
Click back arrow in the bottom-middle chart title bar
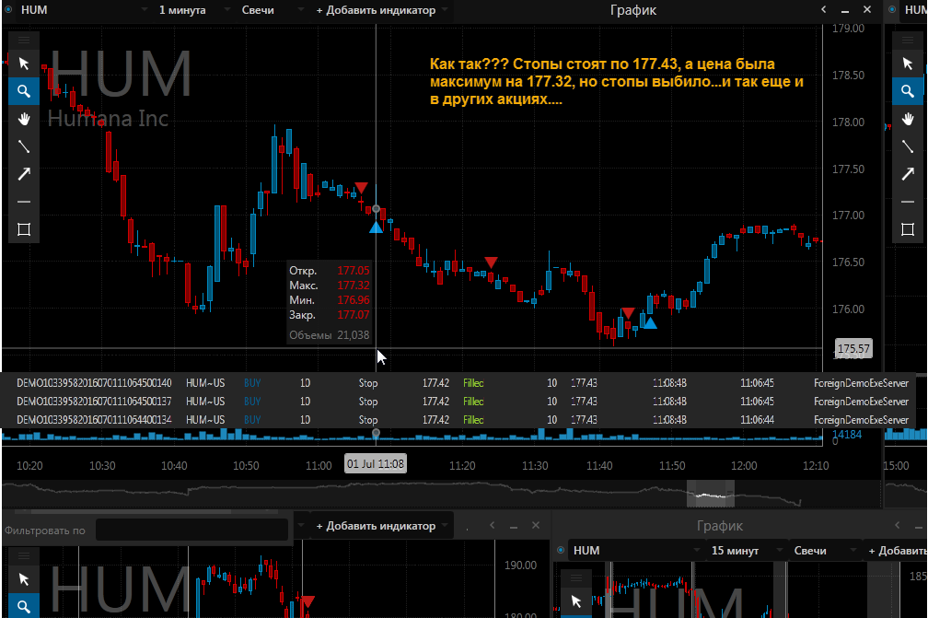(x=492, y=525)
